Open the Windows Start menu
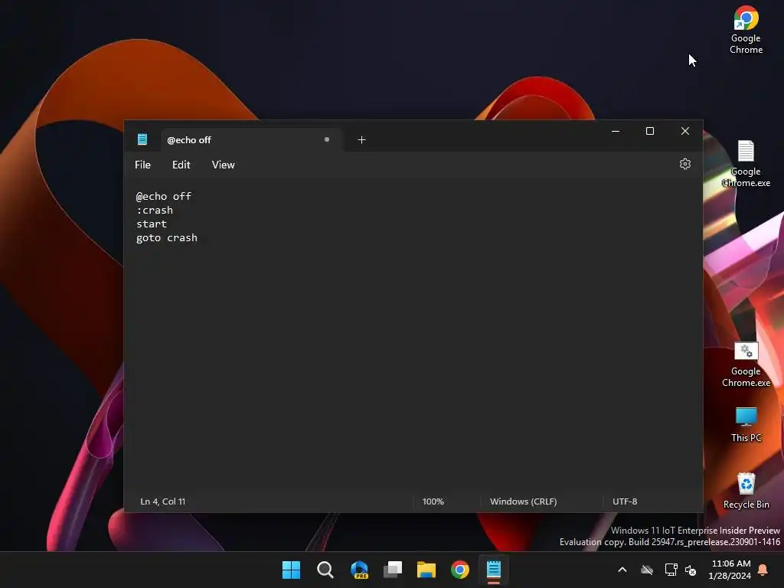 tap(292, 570)
